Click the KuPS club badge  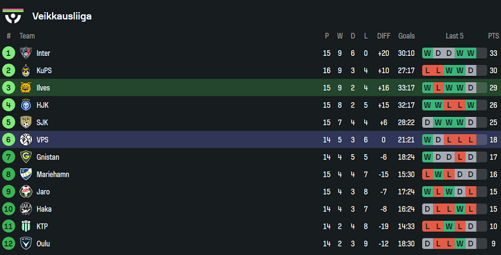pos(26,70)
